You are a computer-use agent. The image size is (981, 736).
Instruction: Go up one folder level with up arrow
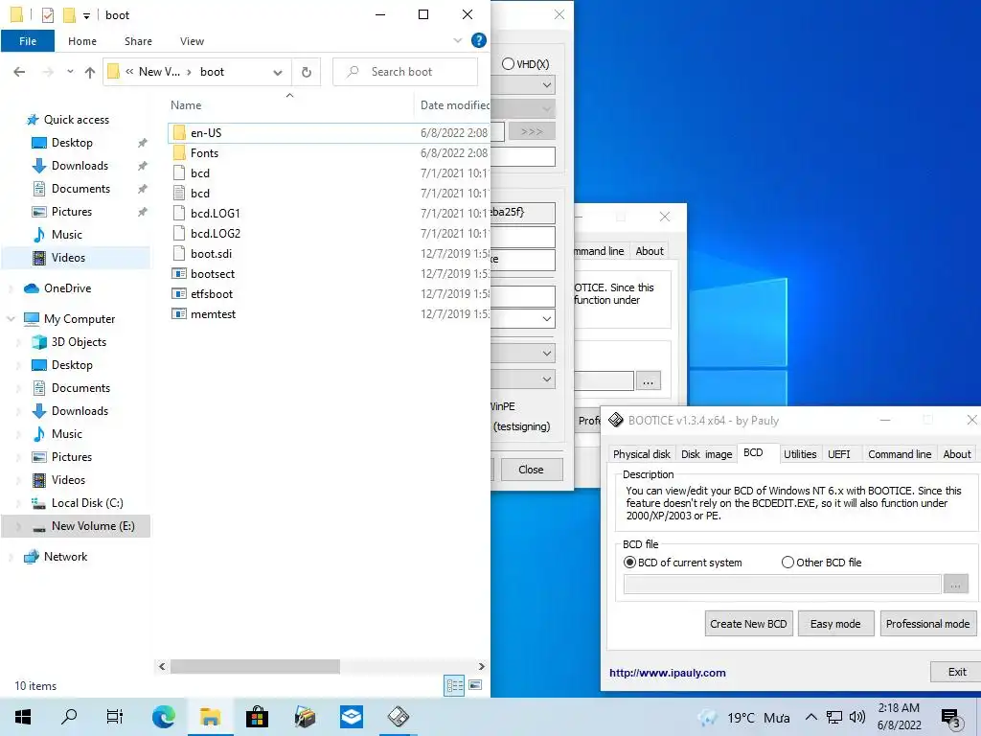(x=90, y=72)
